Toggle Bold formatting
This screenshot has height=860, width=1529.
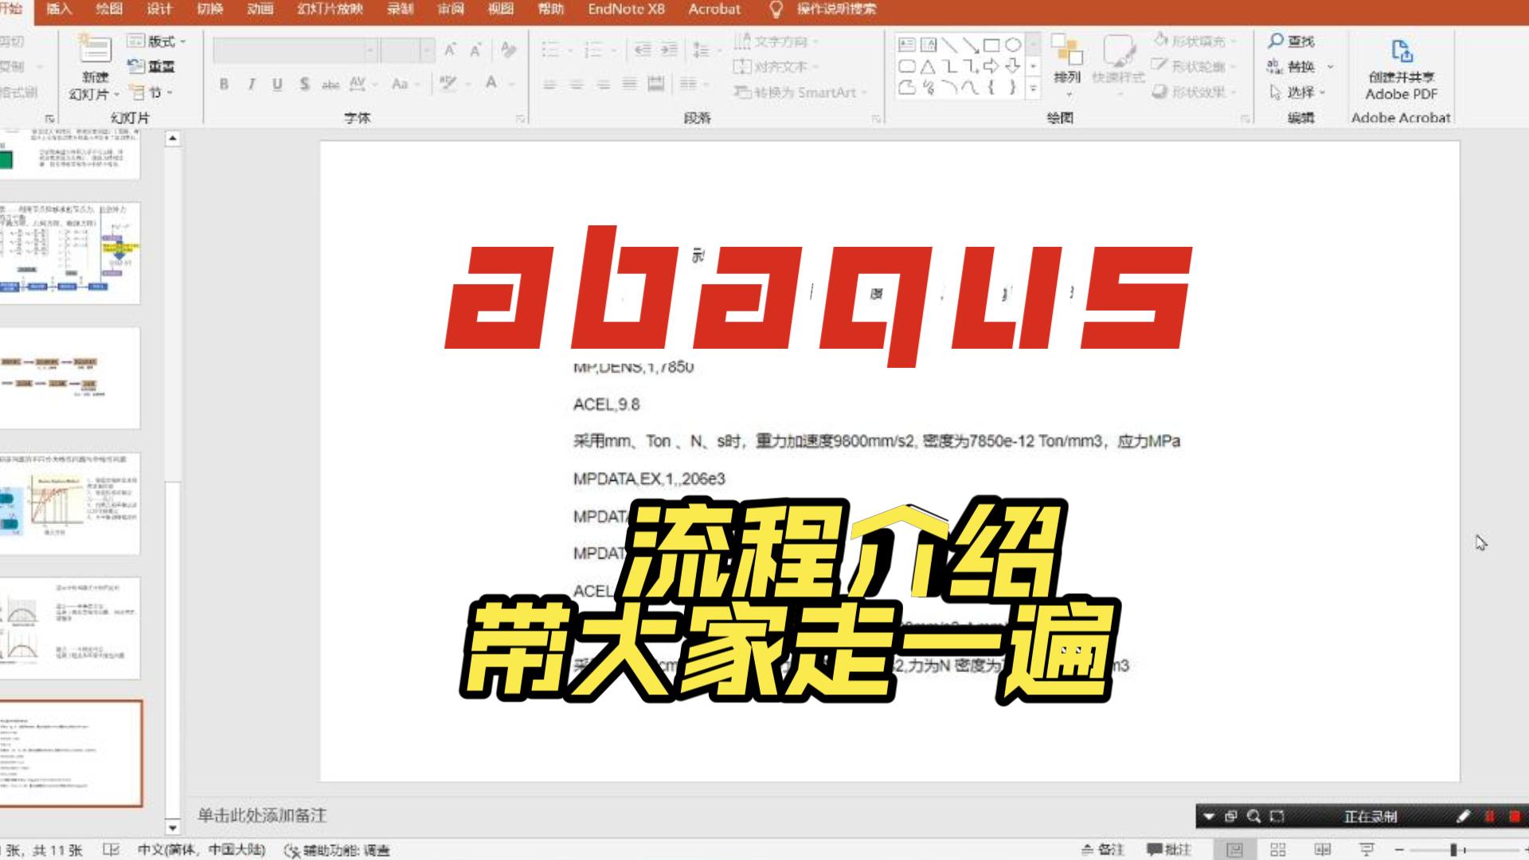[x=224, y=84]
